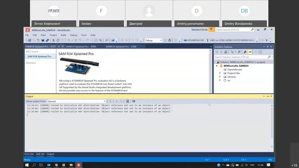Focus the Quick Launch search box
This screenshot has height=168, width=299.
[x=235, y=29]
